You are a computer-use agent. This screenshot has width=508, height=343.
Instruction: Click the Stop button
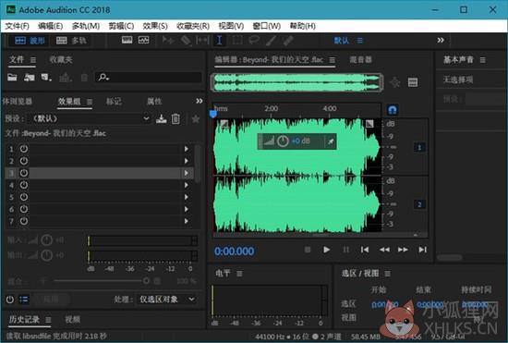[x=308, y=250]
